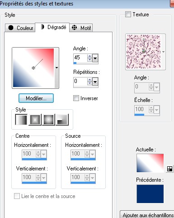Click the Répétitions spinner arrows

click(89, 82)
